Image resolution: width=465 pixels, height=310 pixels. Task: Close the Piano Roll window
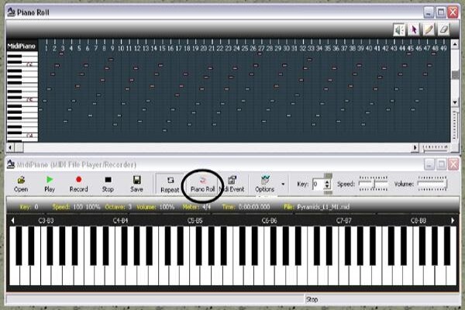(x=453, y=12)
